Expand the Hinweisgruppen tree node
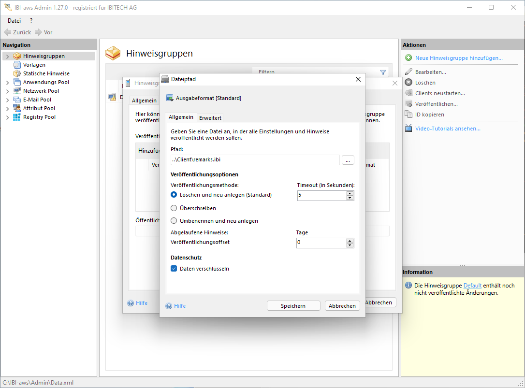 tap(7, 57)
